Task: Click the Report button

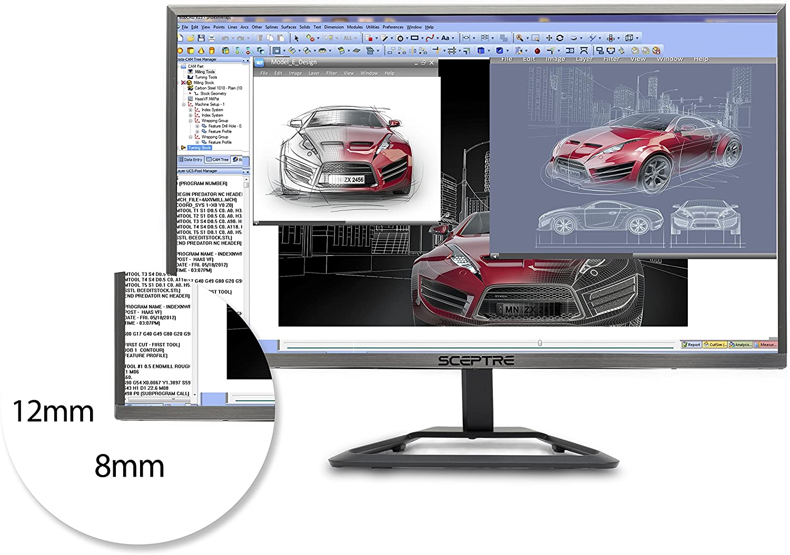Action: pyautogui.click(x=691, y=345)
